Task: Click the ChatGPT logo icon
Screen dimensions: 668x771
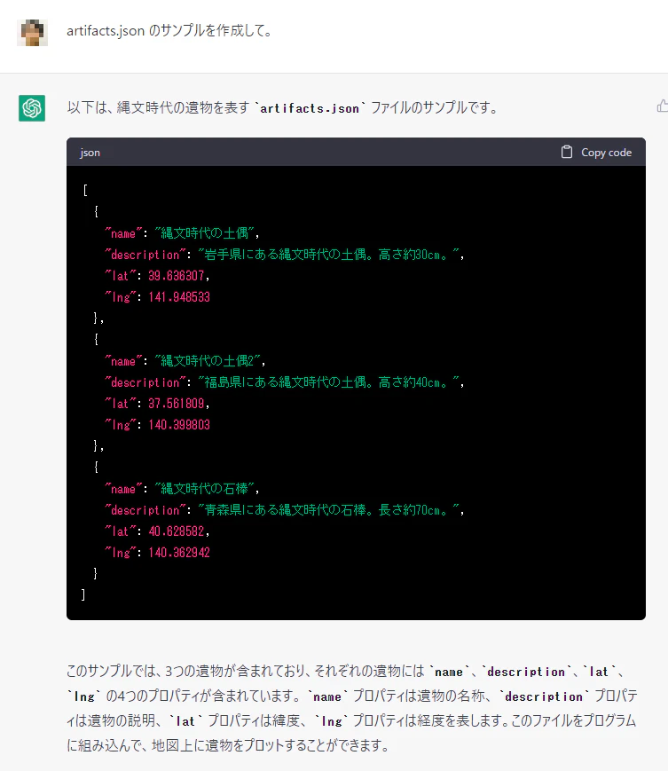Action: [x=32, y=107]
